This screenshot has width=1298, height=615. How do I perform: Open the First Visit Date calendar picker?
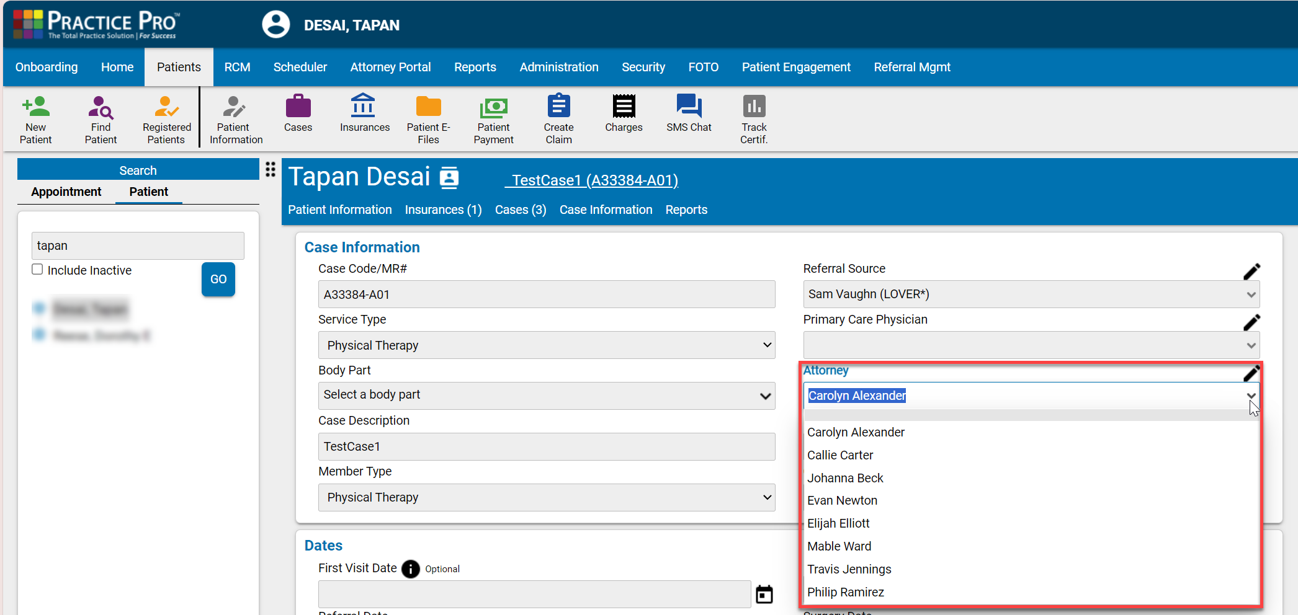(764, 594)
